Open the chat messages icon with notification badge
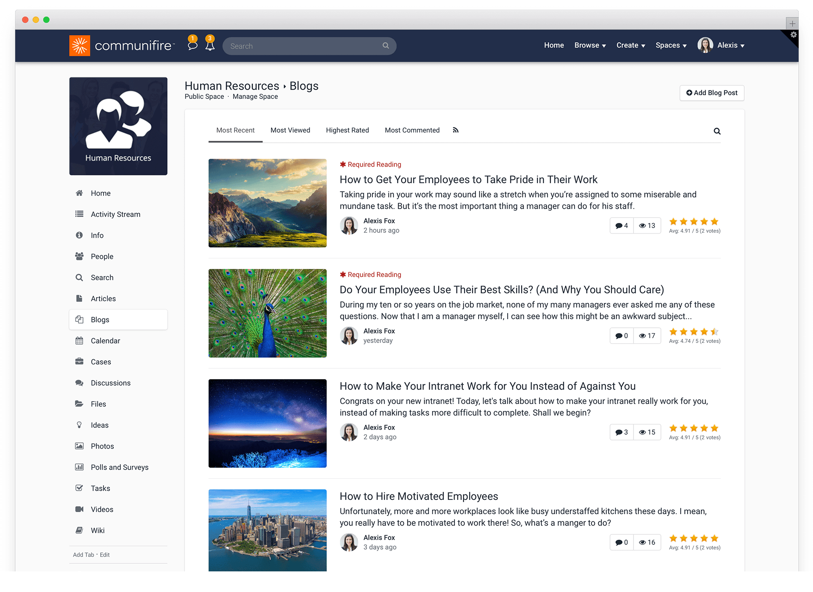 (193, 46)
